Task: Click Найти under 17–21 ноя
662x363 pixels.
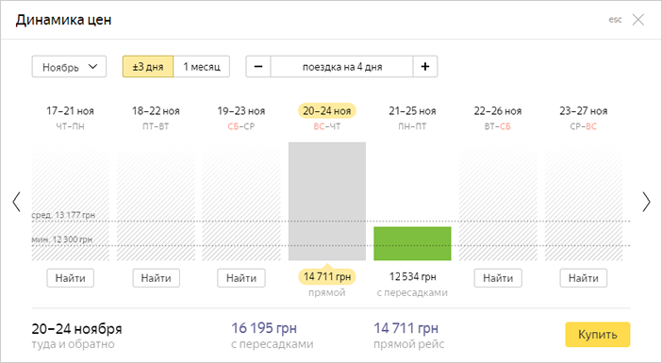Action: (x=70, y=278)
